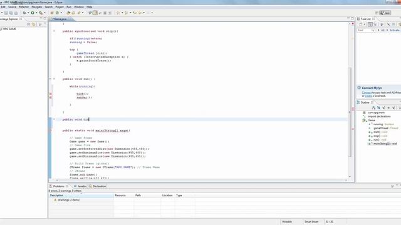The image size is (401, 225).
Task: Click New Task icon in Task List
Action: (x=360, y=24)
